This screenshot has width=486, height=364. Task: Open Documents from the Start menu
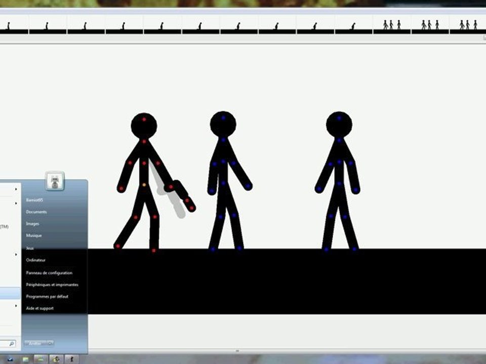(x=36, y=212)
